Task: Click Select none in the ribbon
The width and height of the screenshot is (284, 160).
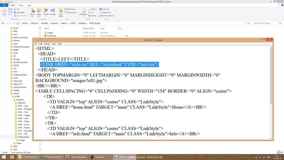Action: coord(105,12)
